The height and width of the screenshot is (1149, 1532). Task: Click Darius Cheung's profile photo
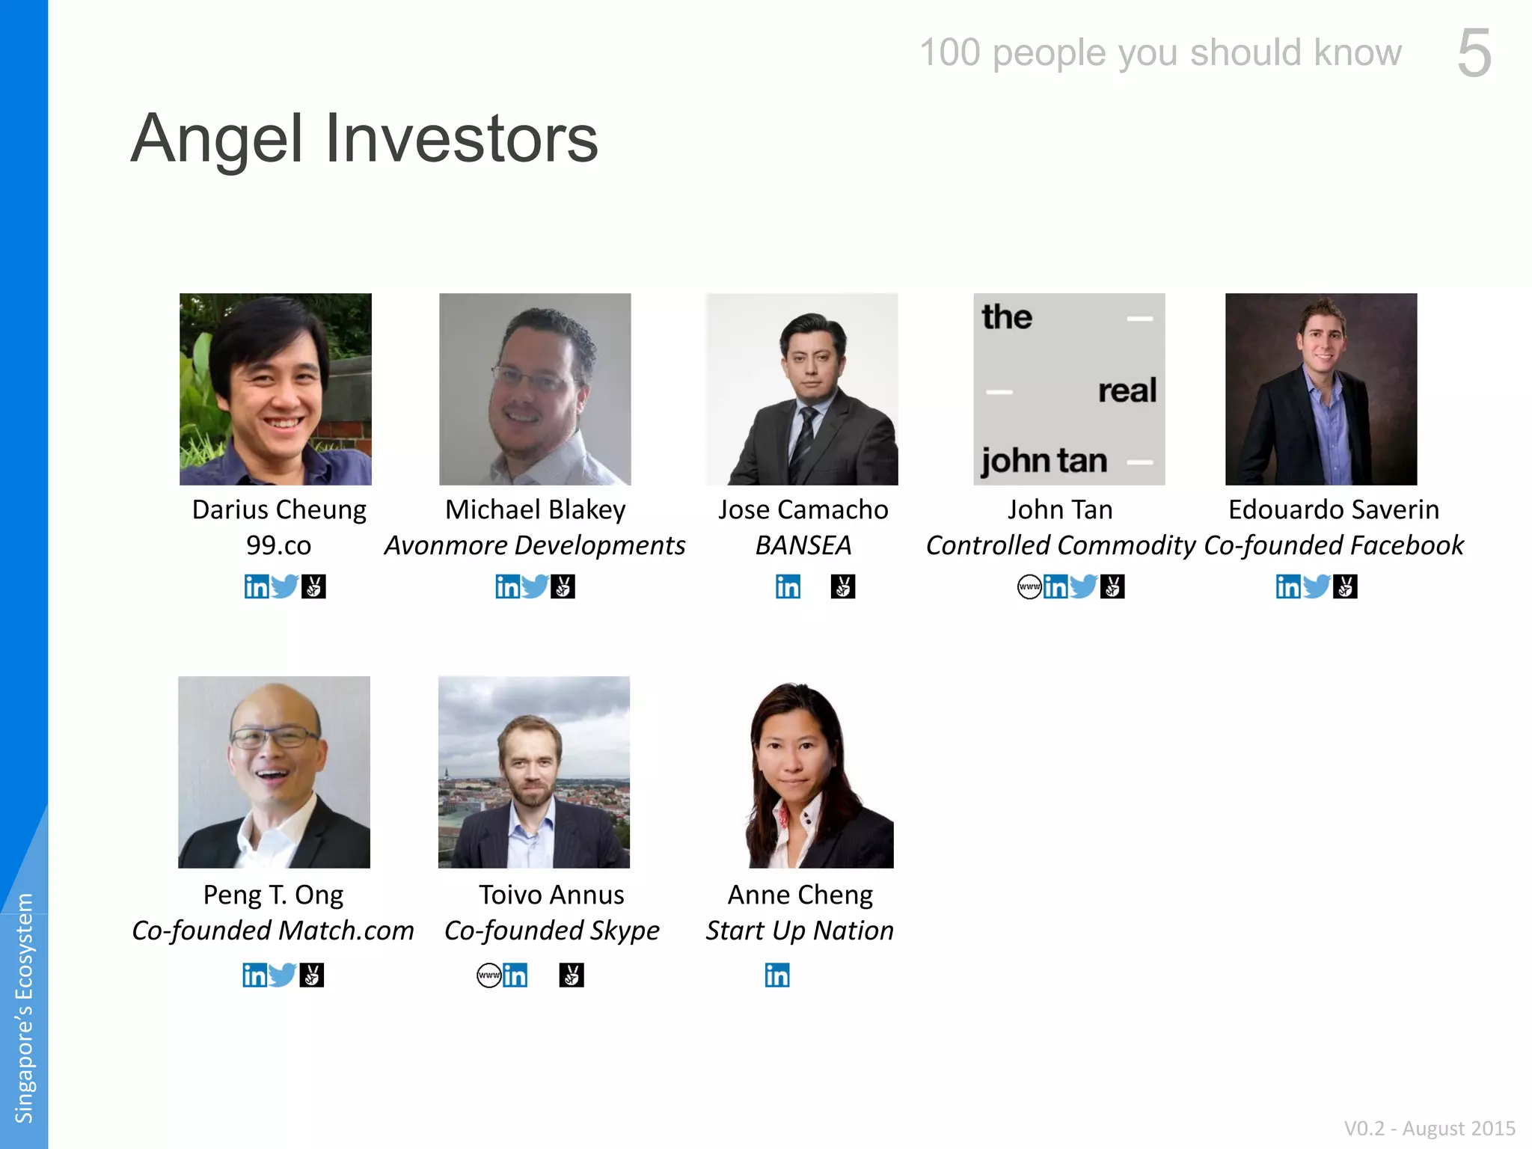(275, 389)
